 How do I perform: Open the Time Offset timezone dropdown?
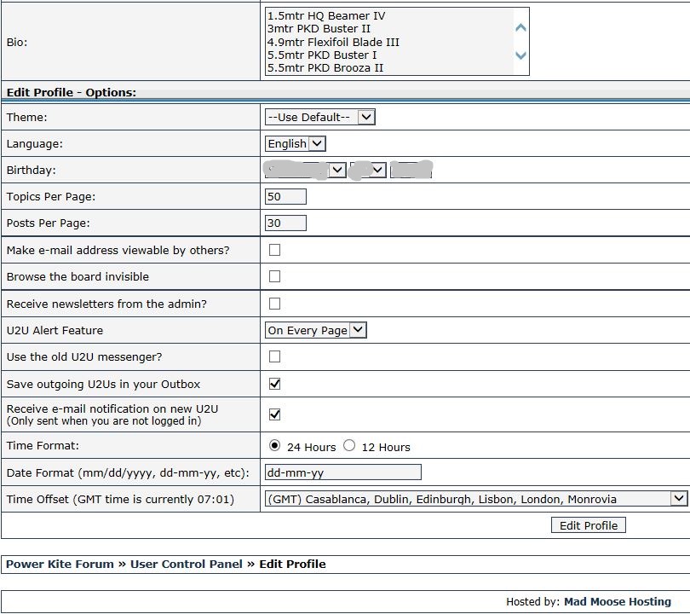pos(475,499)
